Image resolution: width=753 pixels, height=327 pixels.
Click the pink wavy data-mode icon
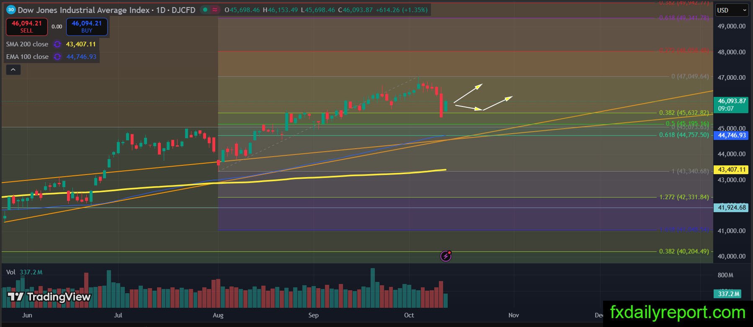215,10
